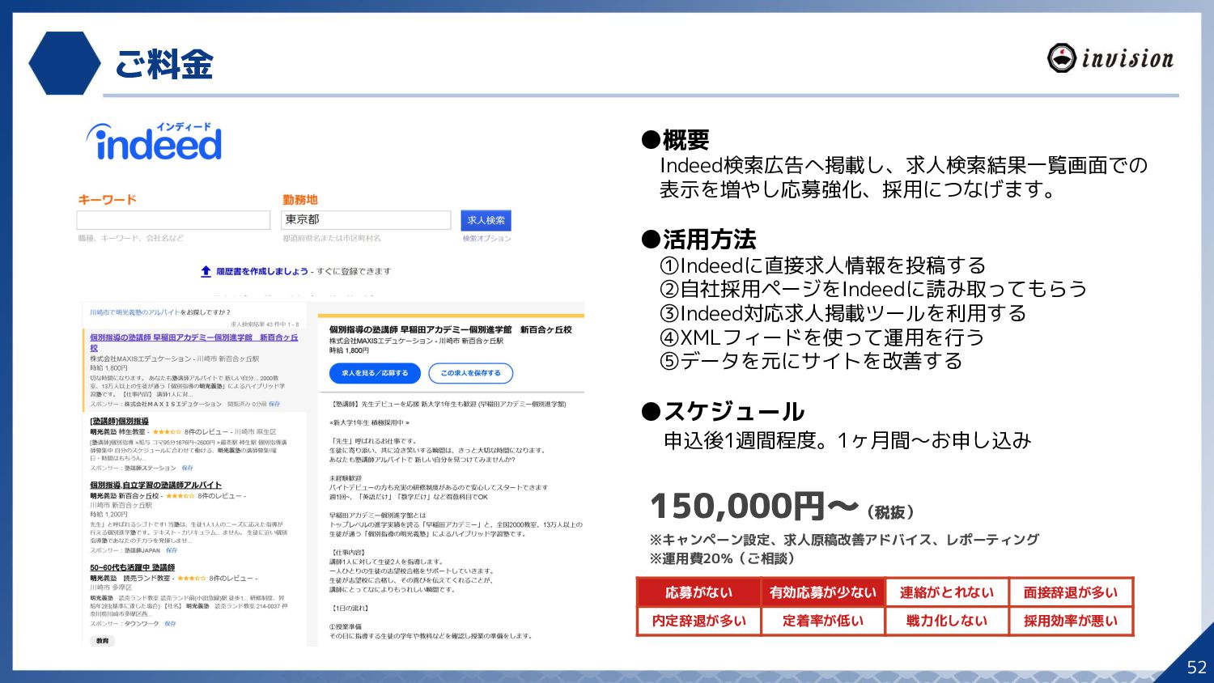Focus the キーワード input field
1214x683 pixels.
pyautogui.click(x=173, y=220)
